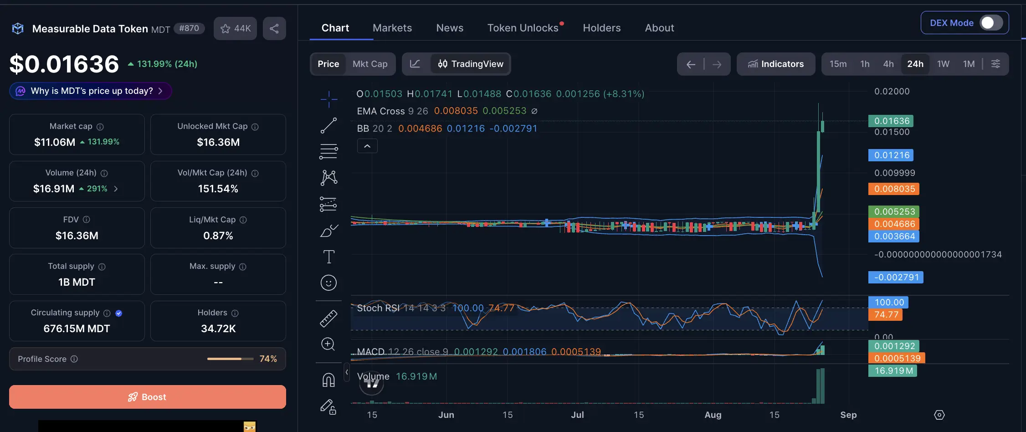The image size is (1026, 432).
Task: Select the crosshair cursor tool
Action: coord(328,99)
